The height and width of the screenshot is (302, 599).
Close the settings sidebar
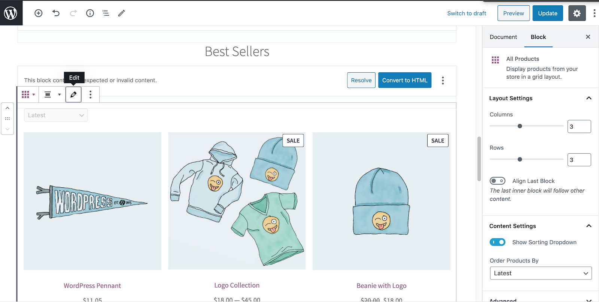588,37
